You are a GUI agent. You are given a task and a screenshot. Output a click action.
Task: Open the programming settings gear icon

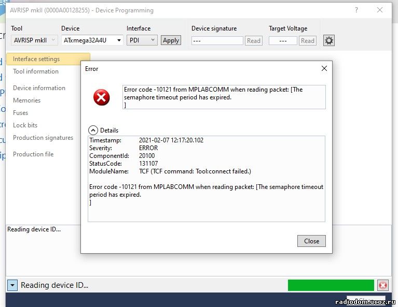tap(328, 40)
